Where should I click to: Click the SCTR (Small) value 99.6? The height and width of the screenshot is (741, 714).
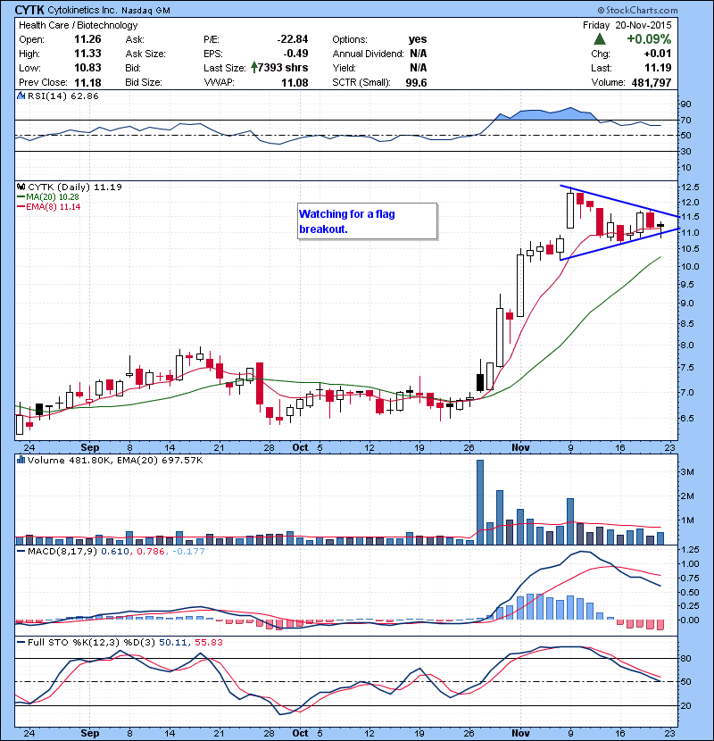pos(416,83)
